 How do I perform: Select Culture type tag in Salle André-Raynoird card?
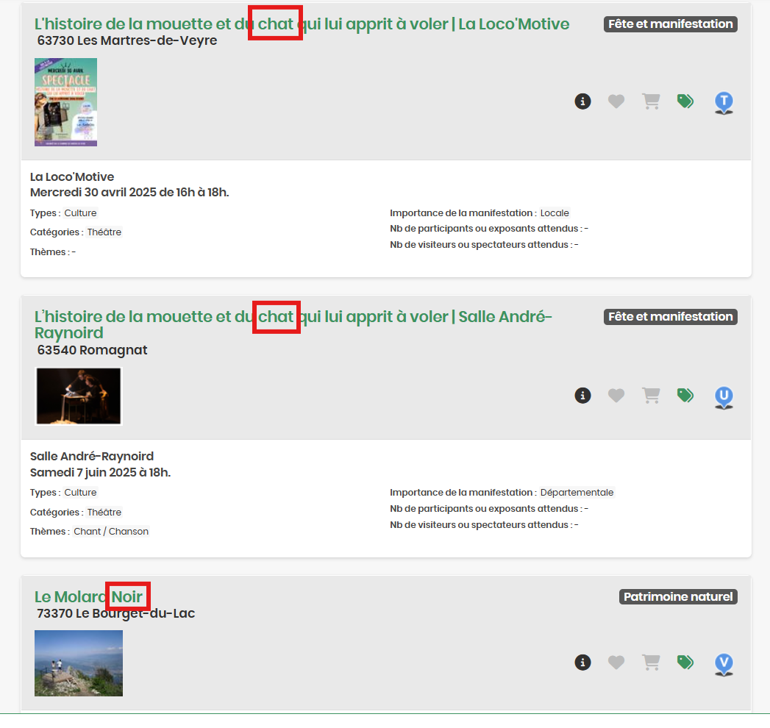(x=81, y=493)
